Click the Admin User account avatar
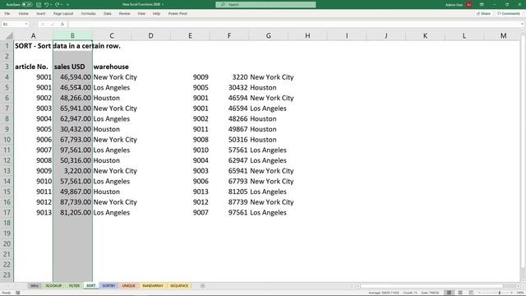 pyautogui.click(x=468, y=5)
